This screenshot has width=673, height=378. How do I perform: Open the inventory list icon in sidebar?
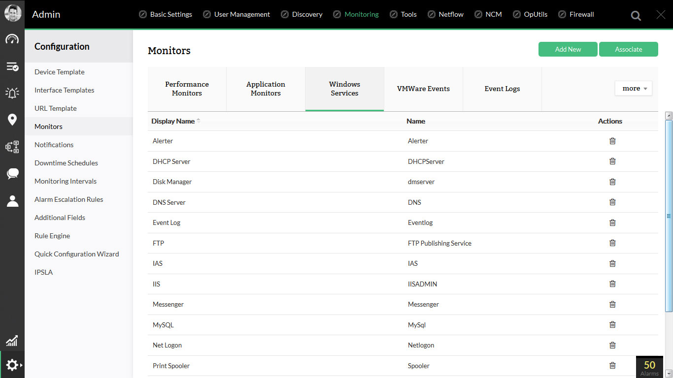[12, 66]
